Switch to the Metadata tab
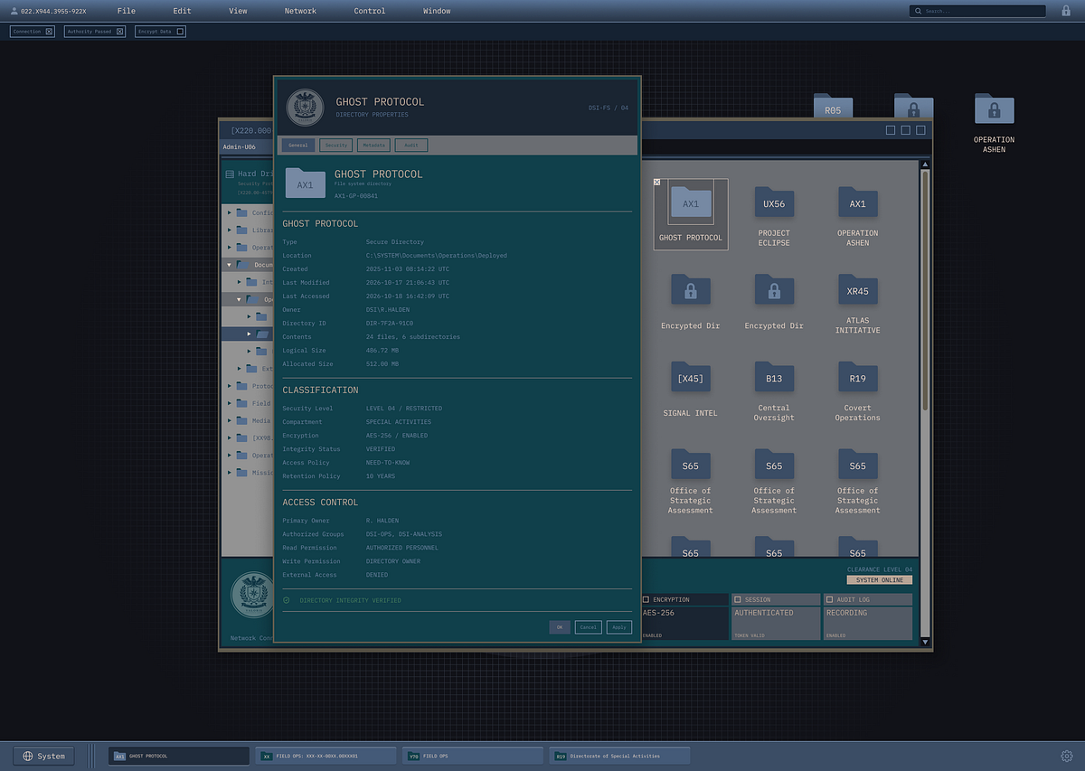Image resolution: width=1085 pixels, height=771 pixels. (x=374, y=145)
